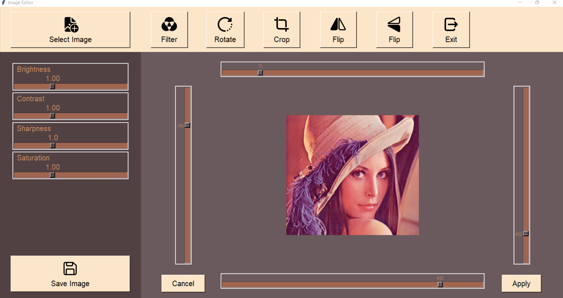This screenshot has height=298, width=563.
Task: Click the Sharpness slider handle
Action: point(53,146)
